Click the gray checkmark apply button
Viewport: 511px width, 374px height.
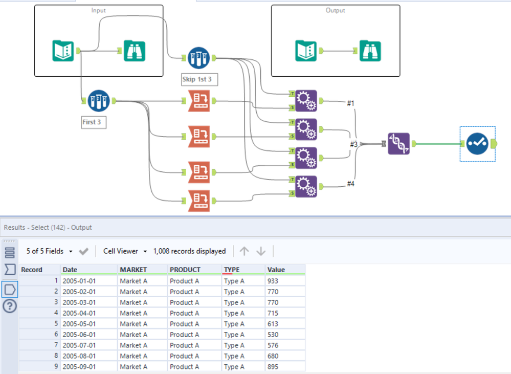(84, 251)
